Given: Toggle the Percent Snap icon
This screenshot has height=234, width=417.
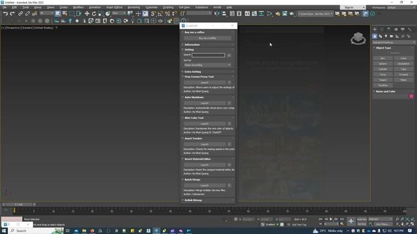Looking at the screenshot, I should 167,14.
